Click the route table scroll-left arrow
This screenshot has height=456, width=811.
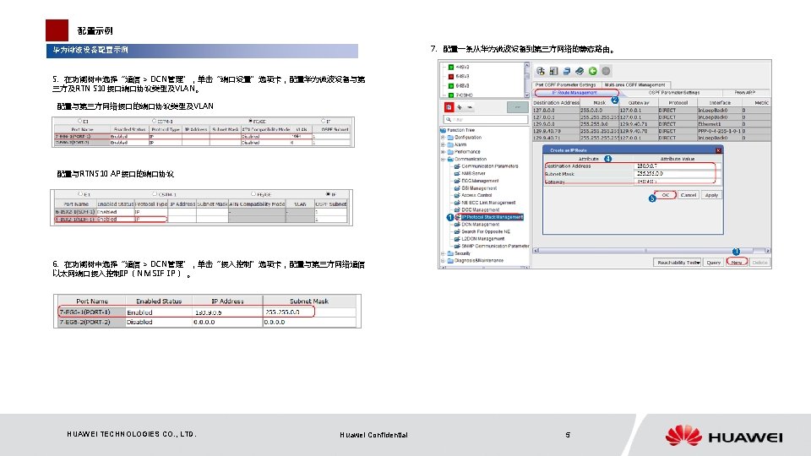(536, 251)
